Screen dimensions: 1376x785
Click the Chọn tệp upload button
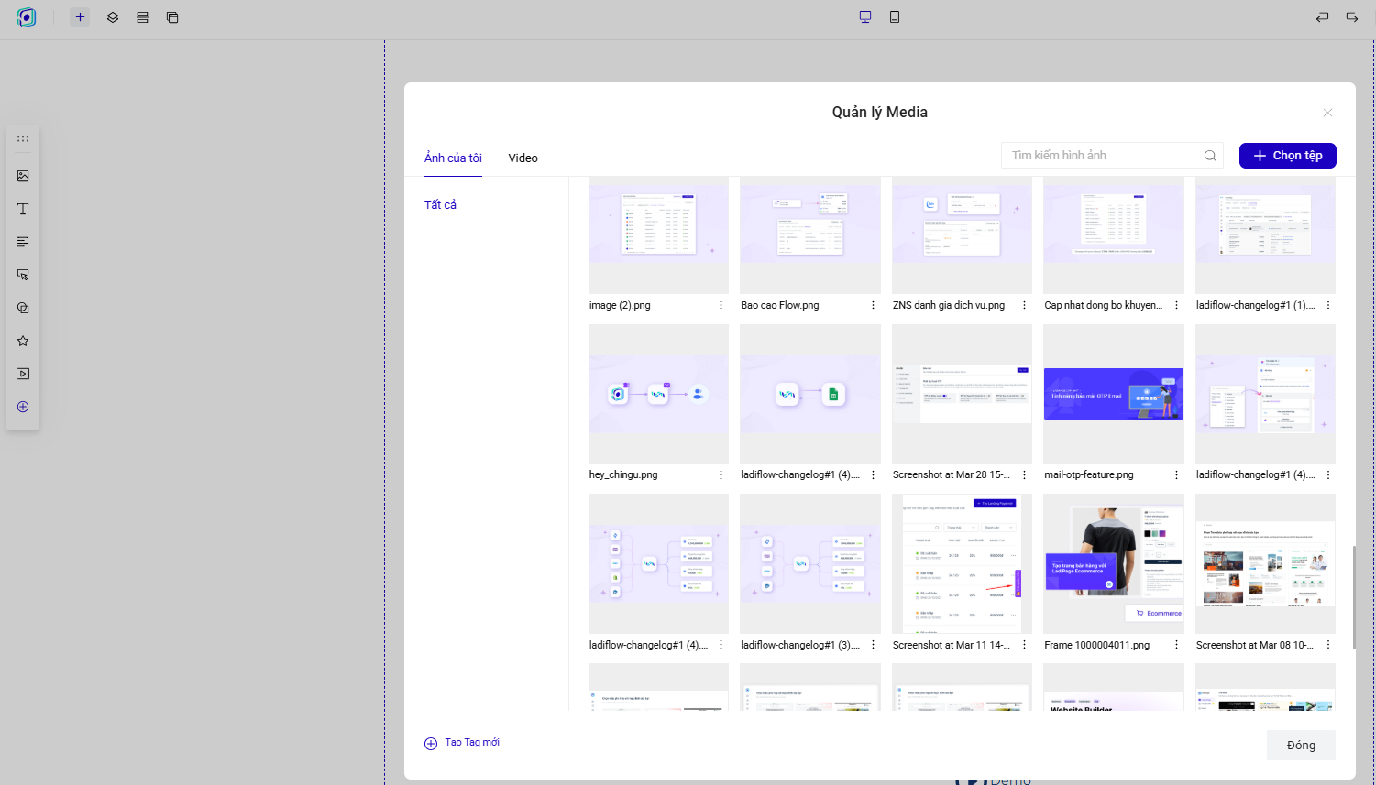coord(1287,156)
